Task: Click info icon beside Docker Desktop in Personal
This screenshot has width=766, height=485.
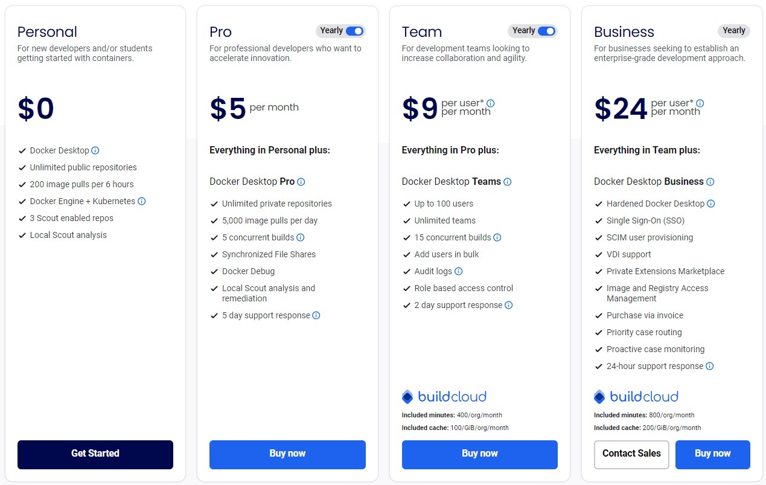Action: pos(95,150)
